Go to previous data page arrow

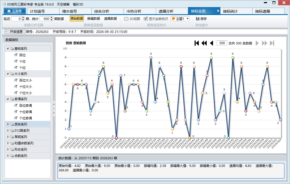(x=212, y=43)
